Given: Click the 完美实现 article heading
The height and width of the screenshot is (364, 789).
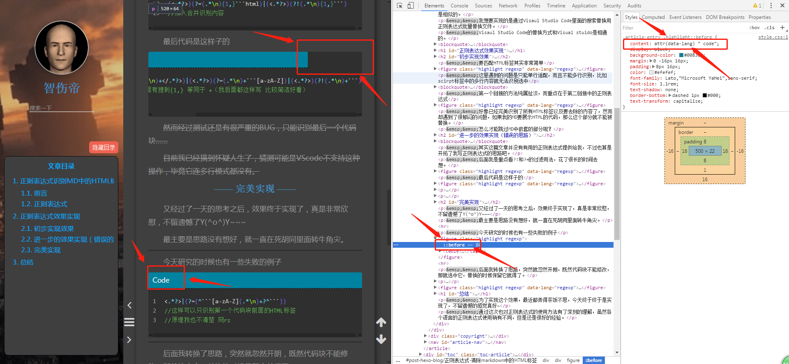Looking at the screenshot, I should click(x=255, y=189).
